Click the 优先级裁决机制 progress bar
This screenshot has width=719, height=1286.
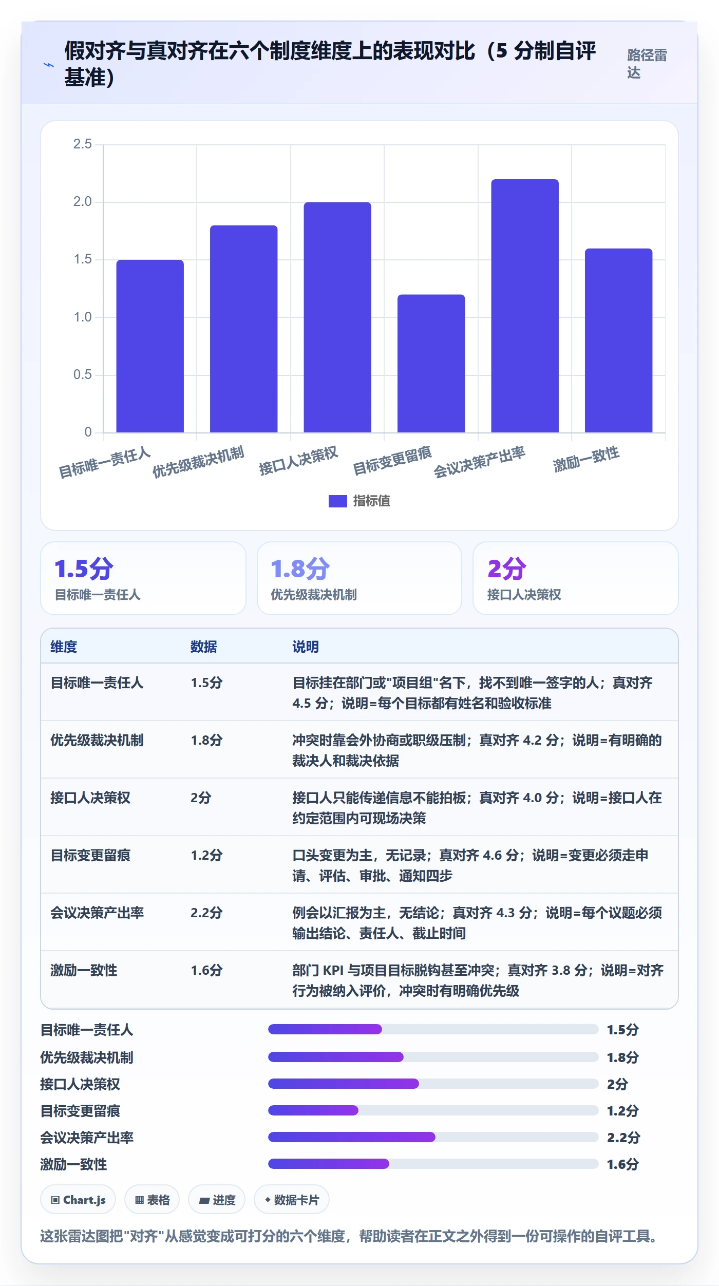point(433,1057)
